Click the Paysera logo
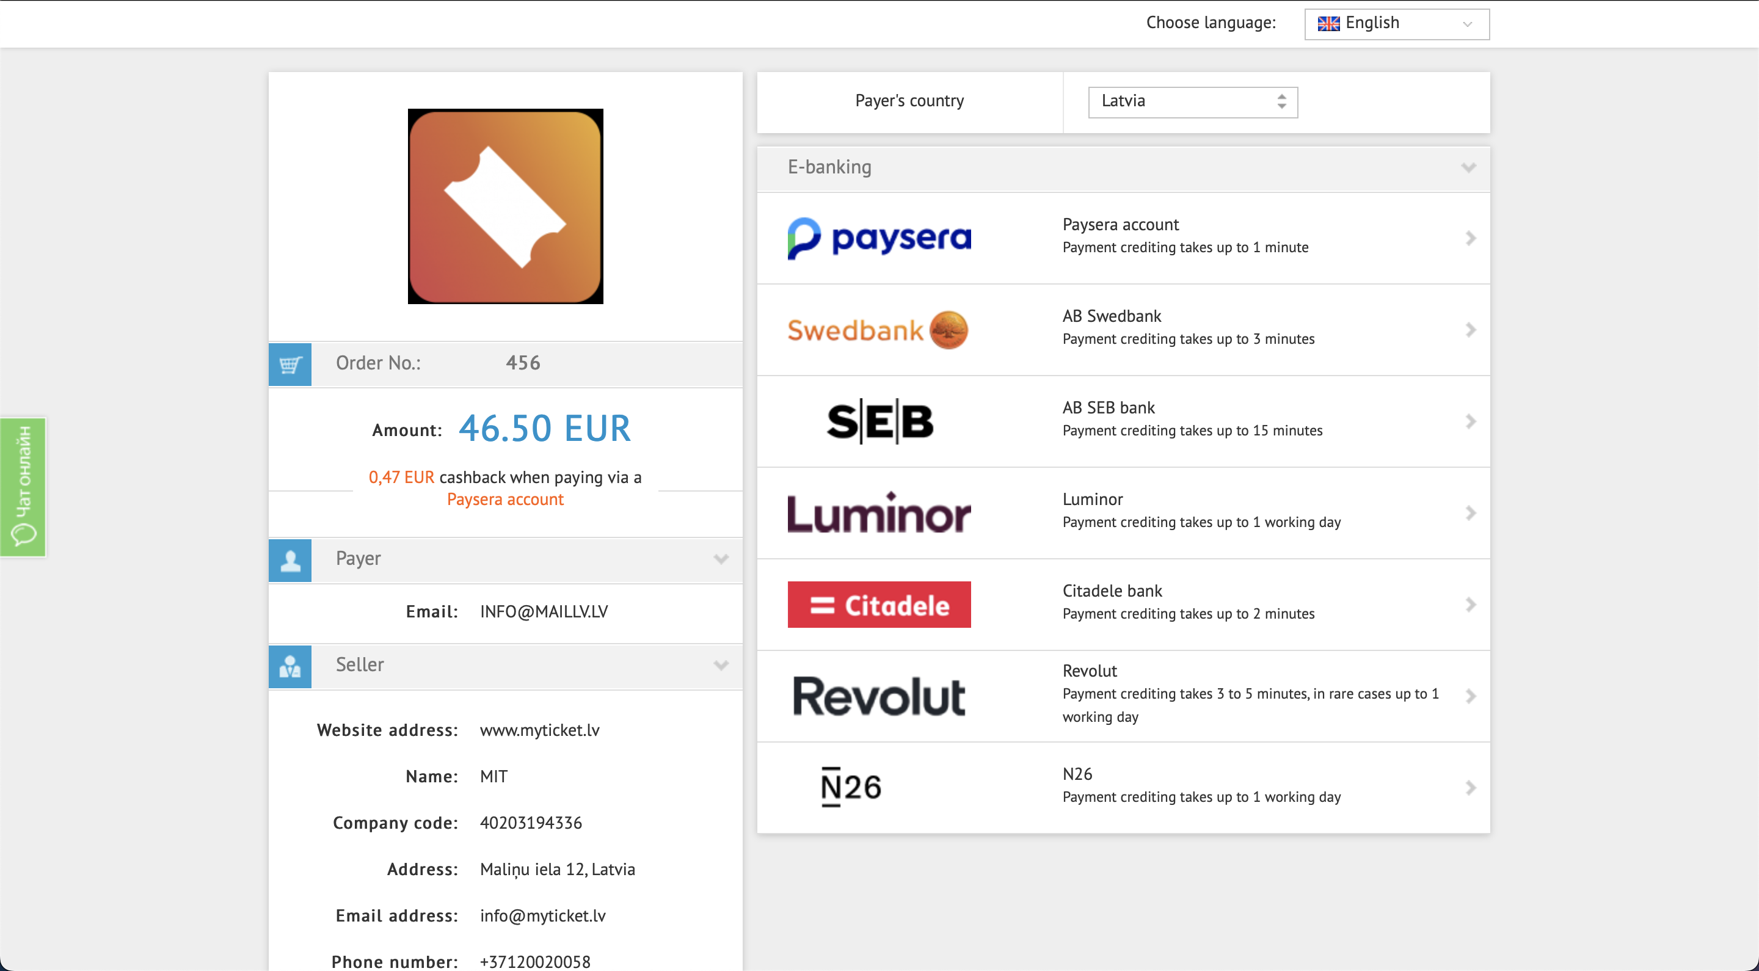The height and width of the screenshot is (971, 1759). (x=879, y=238)
